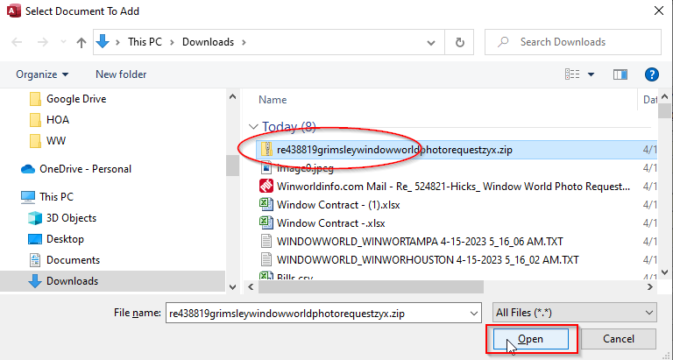Viewport: 673px width, 360px height.
Task: Click the Excel icon of Window Contract - (1).xlsx
Action: click(x=266, y=205)
